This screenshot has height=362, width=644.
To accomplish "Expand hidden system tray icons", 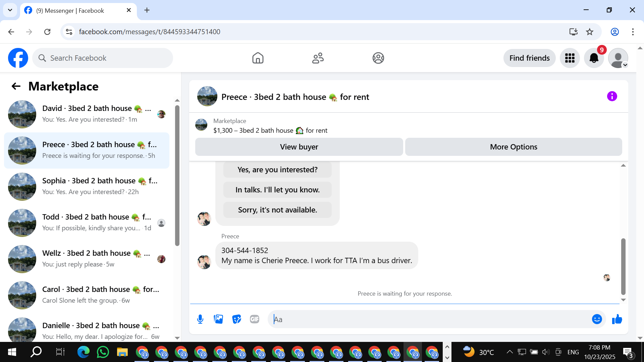I will [x=509, y=352].
